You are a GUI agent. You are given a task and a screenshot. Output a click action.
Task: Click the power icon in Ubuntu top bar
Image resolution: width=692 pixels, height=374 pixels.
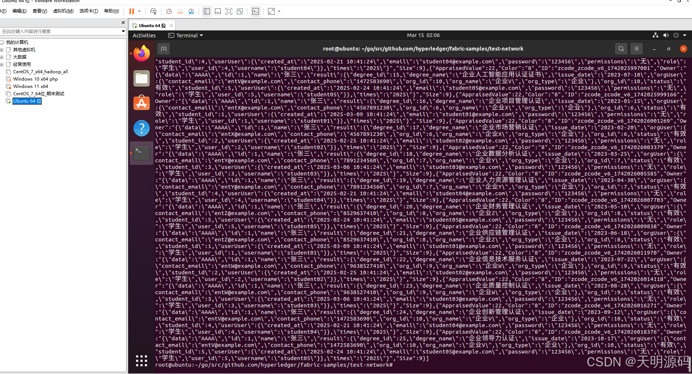[x=676, y=36]
